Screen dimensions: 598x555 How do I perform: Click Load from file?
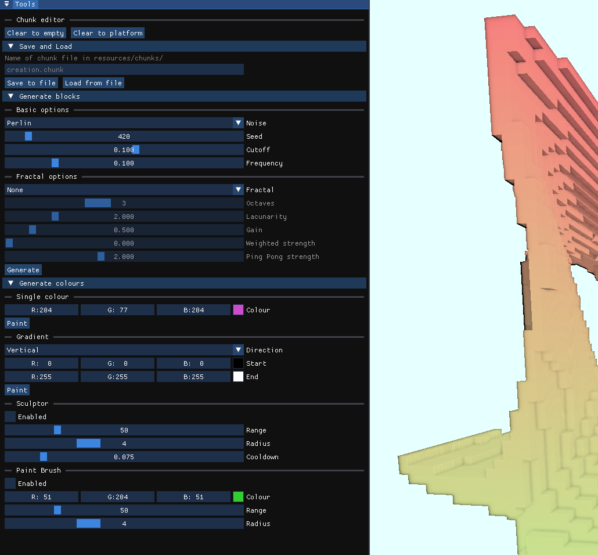click(93, 83)
